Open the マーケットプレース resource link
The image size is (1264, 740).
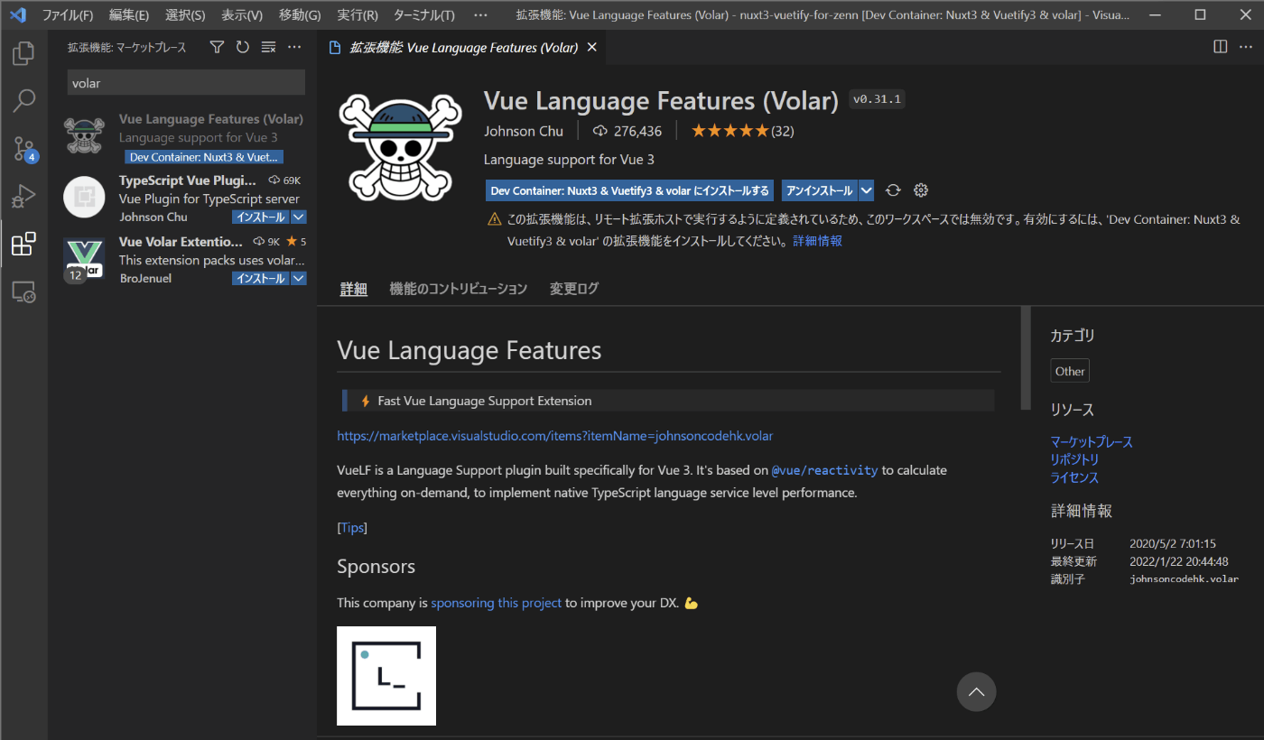[1092, 441]
